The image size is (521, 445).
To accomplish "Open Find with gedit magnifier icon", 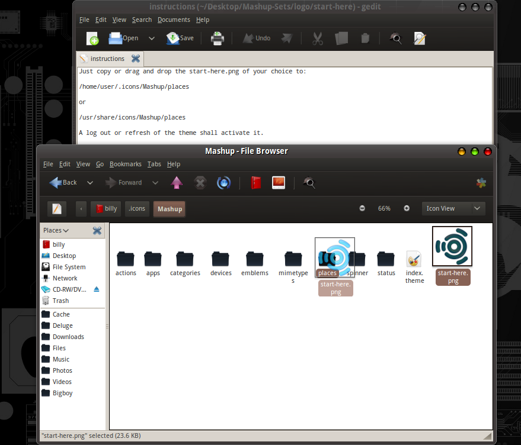I will [x=395, y=38].
